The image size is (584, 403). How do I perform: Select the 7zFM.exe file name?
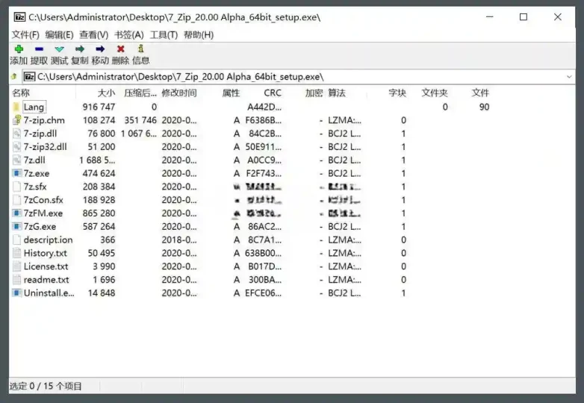pyautogui.click(x=43, y=213)
